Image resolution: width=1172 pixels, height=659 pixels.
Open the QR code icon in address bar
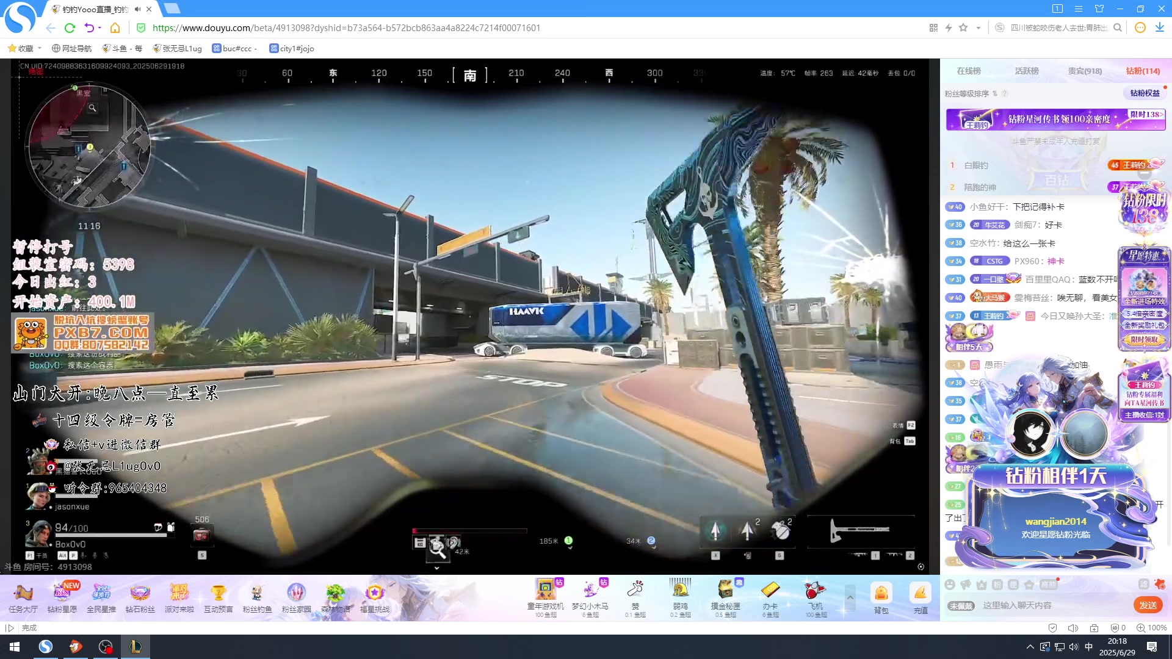click(x=933, y=27)
